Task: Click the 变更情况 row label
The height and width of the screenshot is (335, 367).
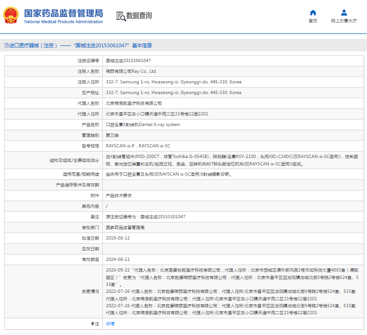Action: [x=90, y=291]
